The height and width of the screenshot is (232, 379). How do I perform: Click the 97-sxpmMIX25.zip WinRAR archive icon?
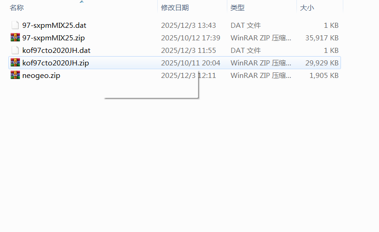pyautogui.click(x=15, y=38)
